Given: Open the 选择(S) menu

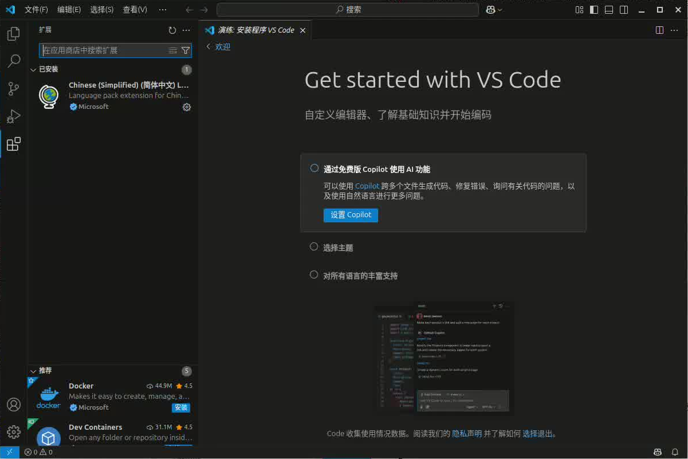Looking at the screenshot, I should (102, 10).
